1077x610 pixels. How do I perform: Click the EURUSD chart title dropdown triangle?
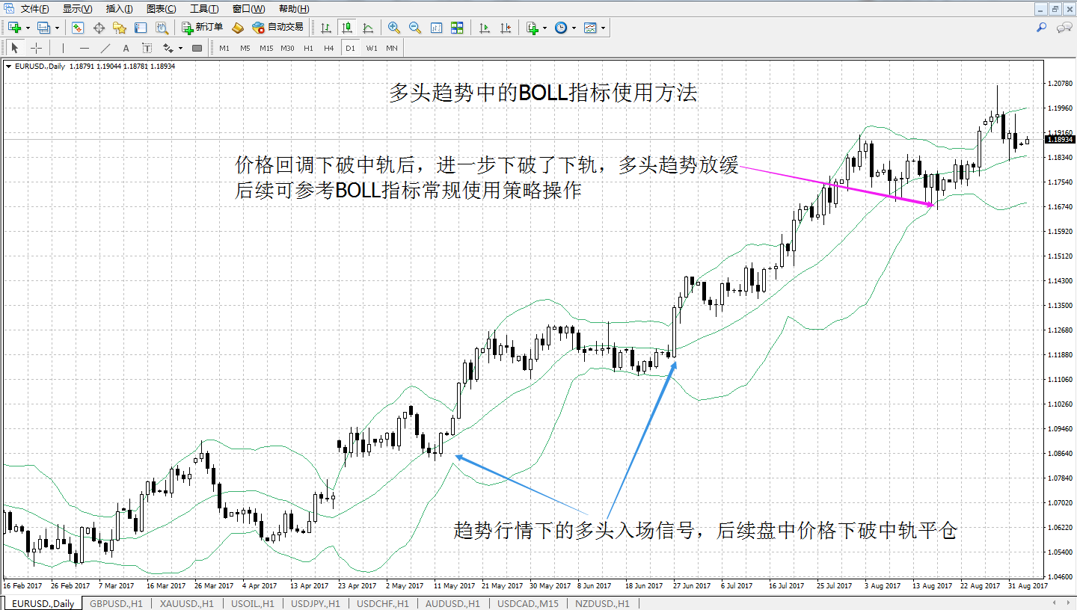[8, 66]
